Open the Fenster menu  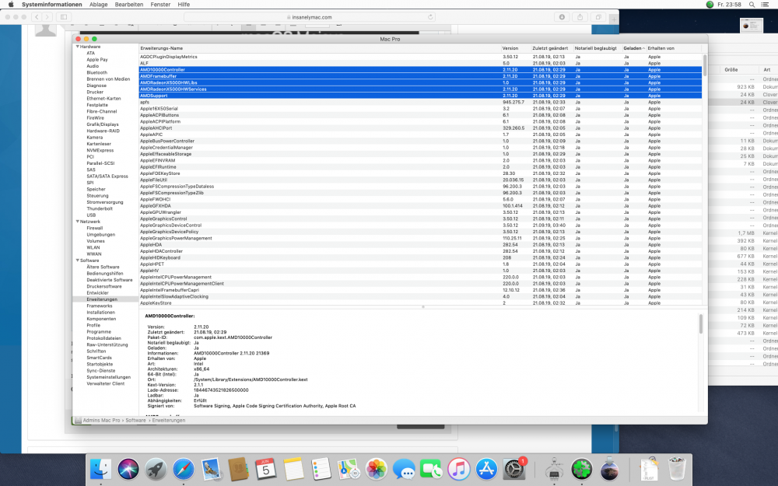pos(160,5)
